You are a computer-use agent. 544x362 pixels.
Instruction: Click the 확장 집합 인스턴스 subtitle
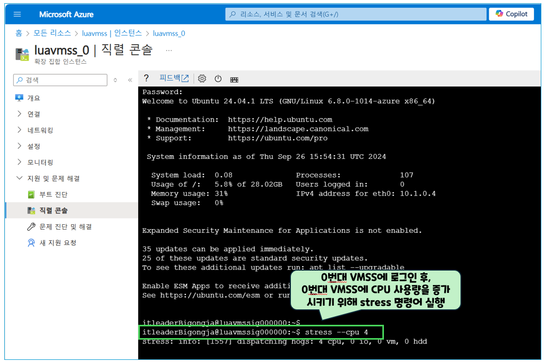tap(61, 62)
